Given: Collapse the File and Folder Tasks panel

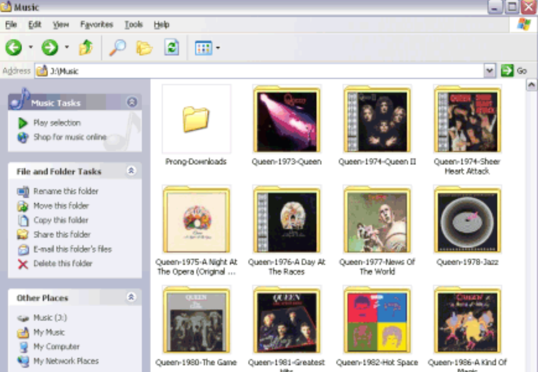Looking at the screenshot, I should click(x=131, y=171).
